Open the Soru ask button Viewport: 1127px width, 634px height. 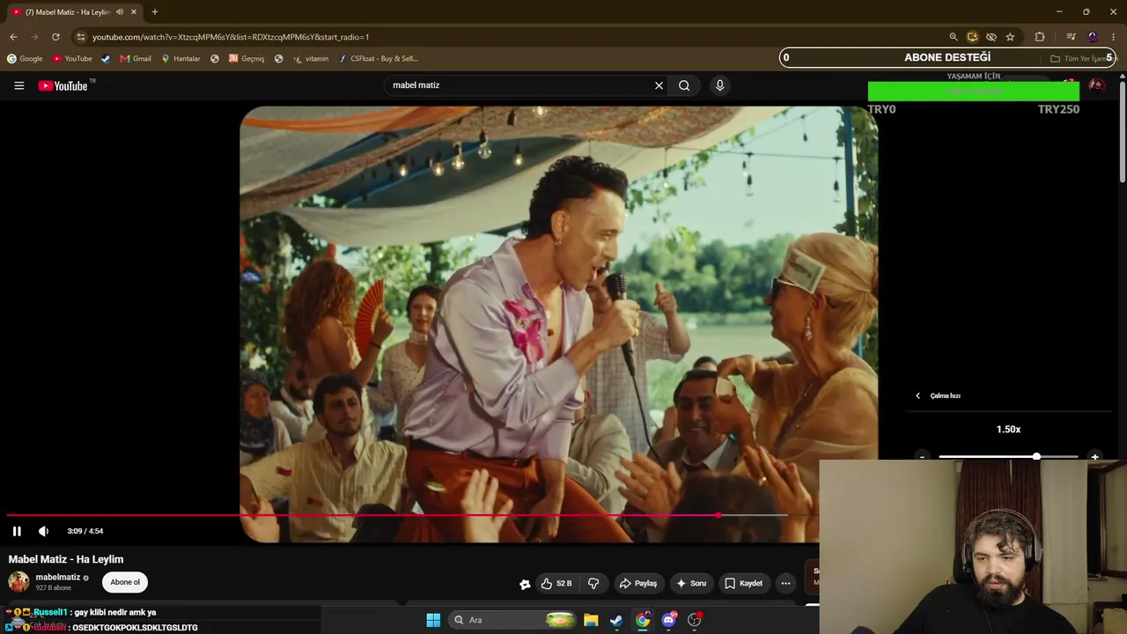tap(690, 583)
